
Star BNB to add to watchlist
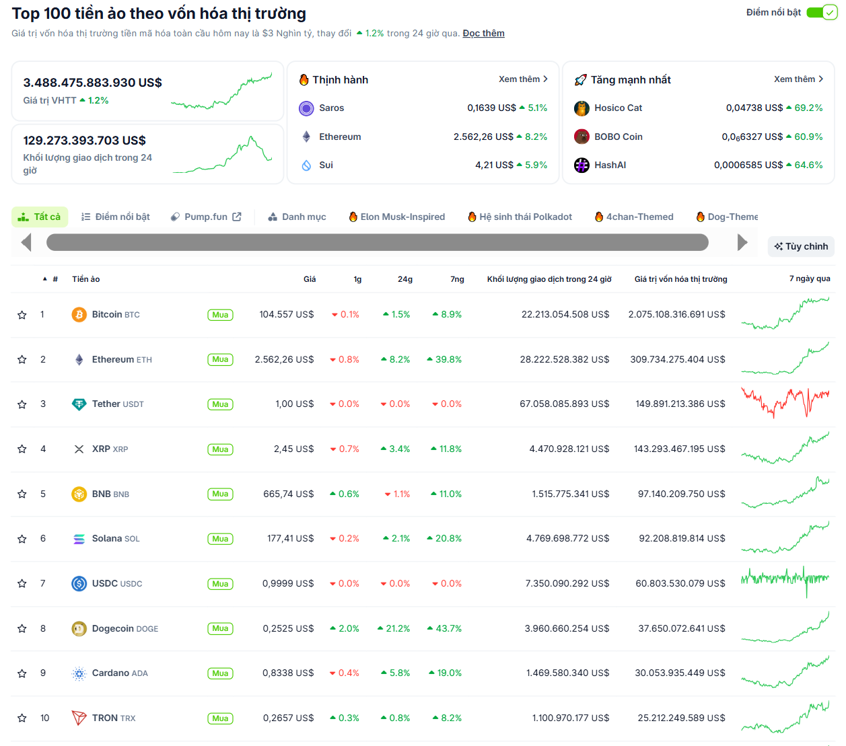tap(22, 494)
